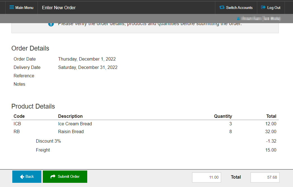Image resolution: width=293 pixels, height=187 pixels.
Task: Click the Quantity column header
Action: [x=223, y=116]
